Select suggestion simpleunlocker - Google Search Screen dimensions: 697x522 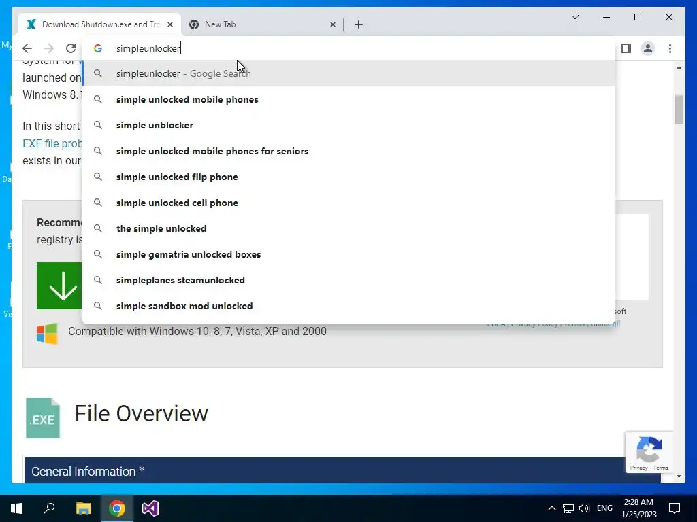tap(349, 73)
